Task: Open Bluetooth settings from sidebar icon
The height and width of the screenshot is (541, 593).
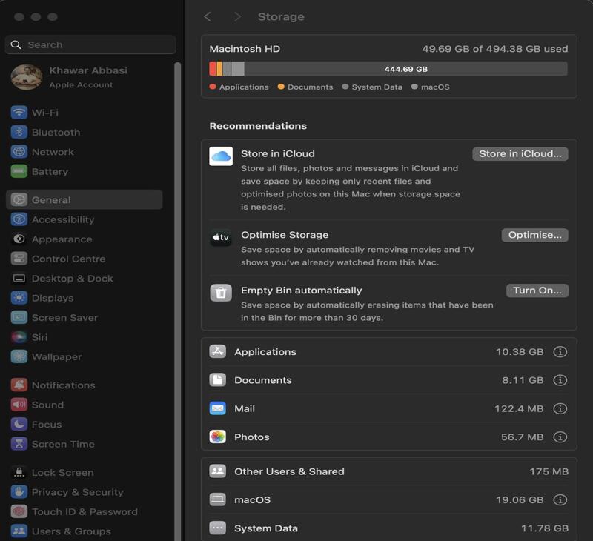Action: pyautogui.click(x=19, y=132)
